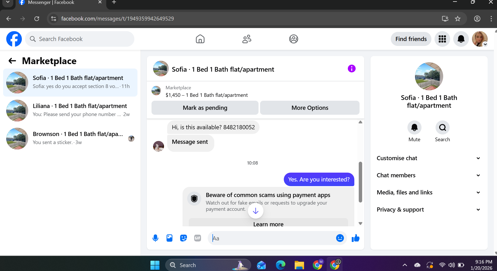This screenshot has height=271, width=497.
Task: Reload the page in browser
Action: [37, 19]
